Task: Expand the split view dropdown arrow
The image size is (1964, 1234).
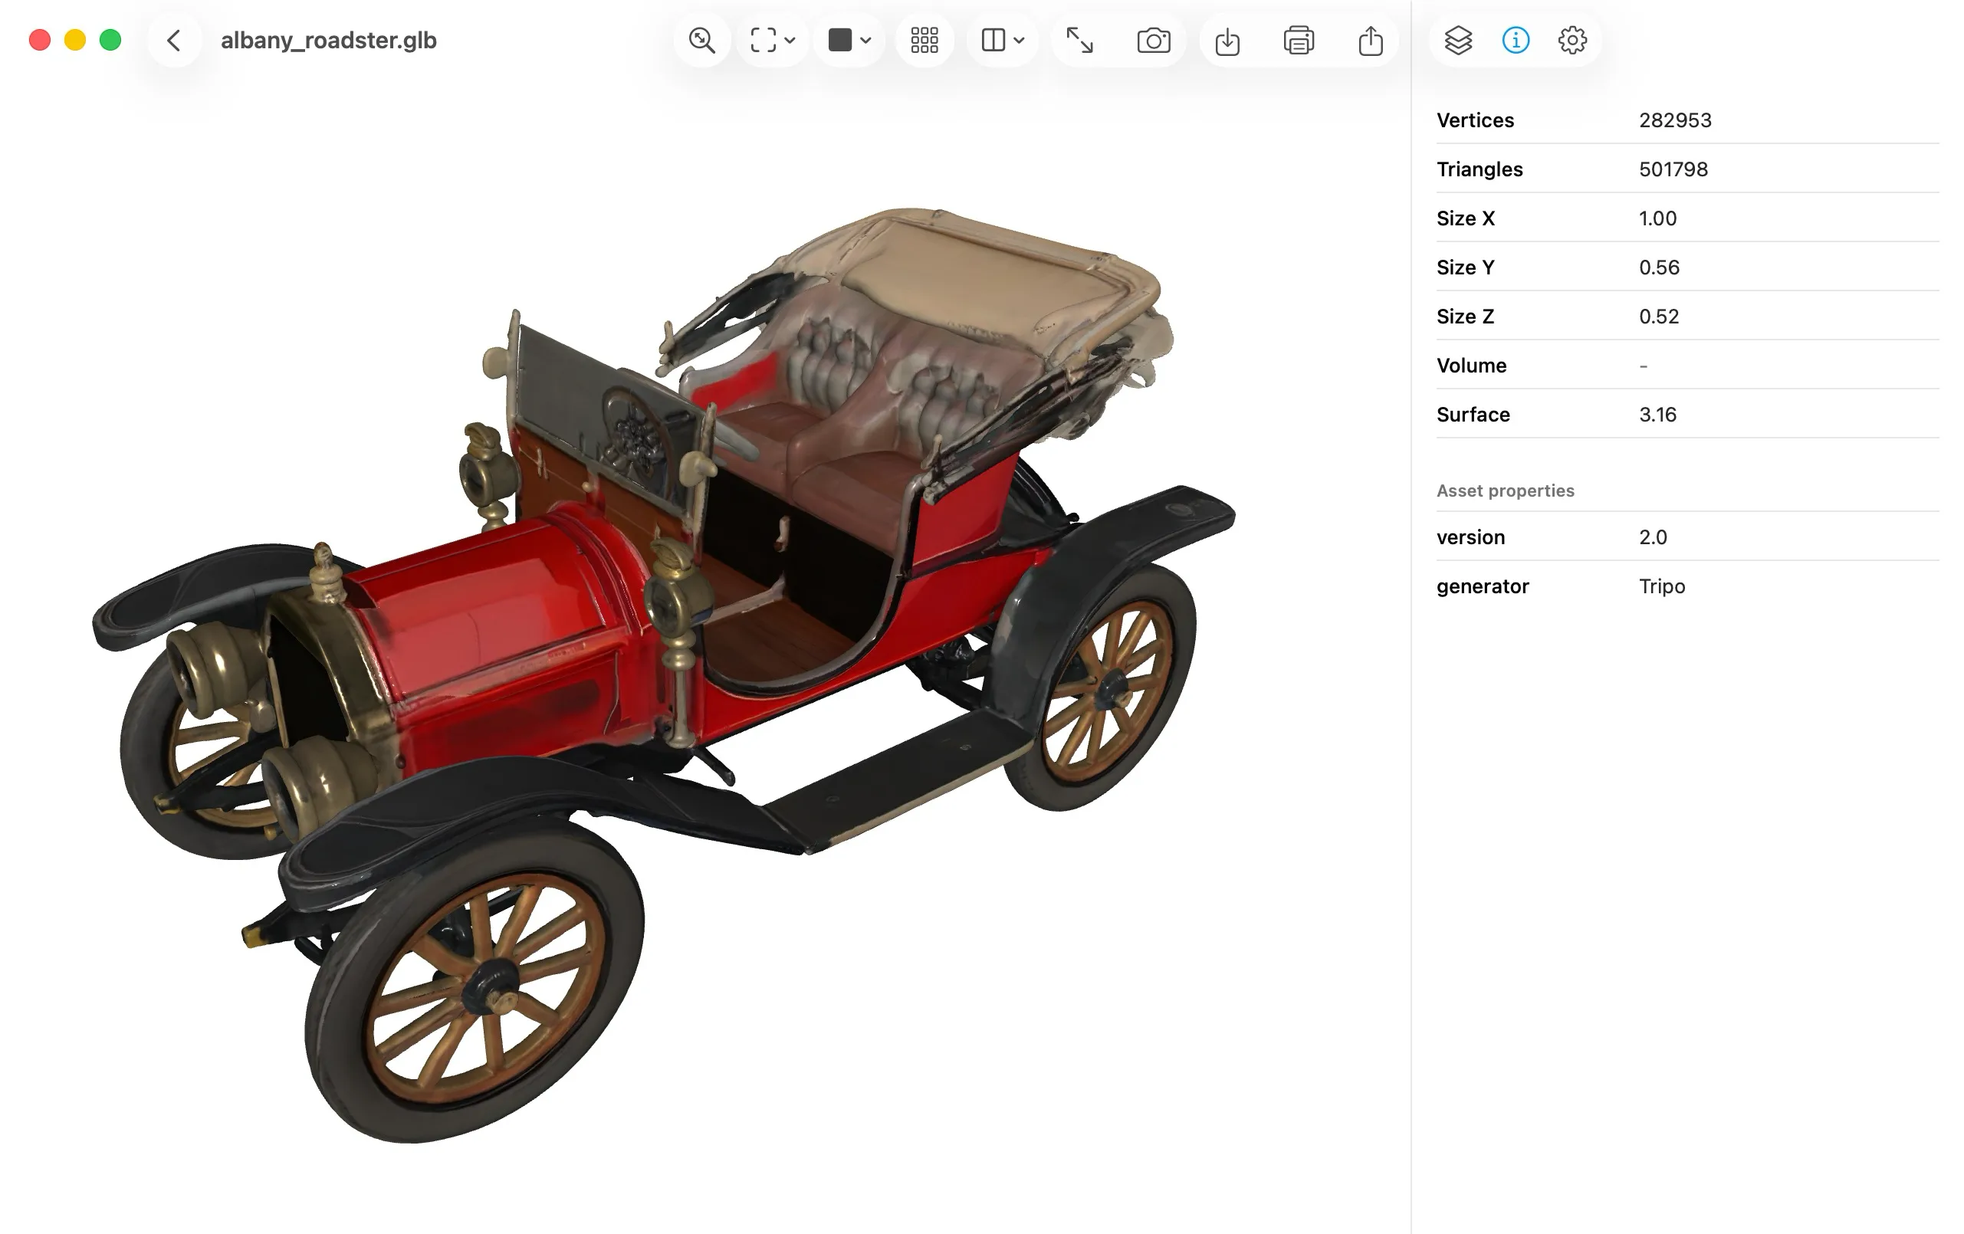Action: (1020, 40)
